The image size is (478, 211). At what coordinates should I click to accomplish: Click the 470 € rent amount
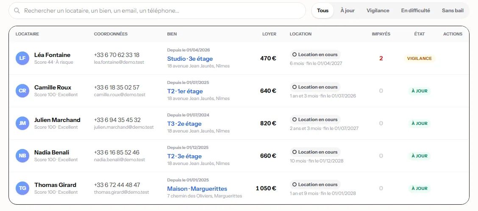[x=268, y=58]
